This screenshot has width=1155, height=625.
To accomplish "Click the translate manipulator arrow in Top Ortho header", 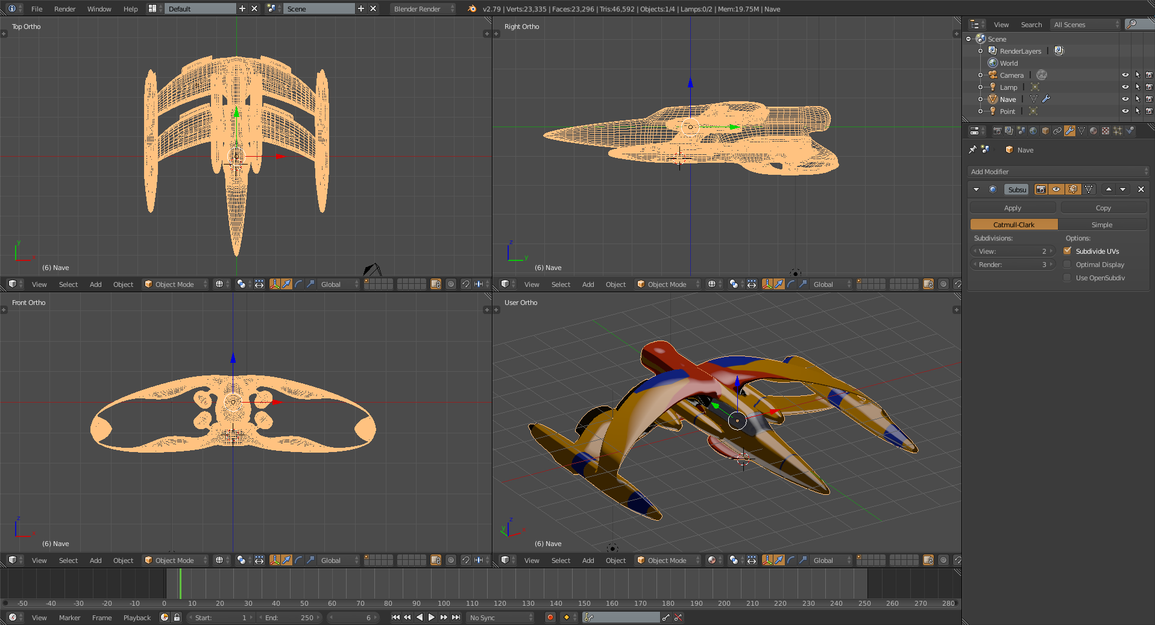I will [x=287, y=284].
